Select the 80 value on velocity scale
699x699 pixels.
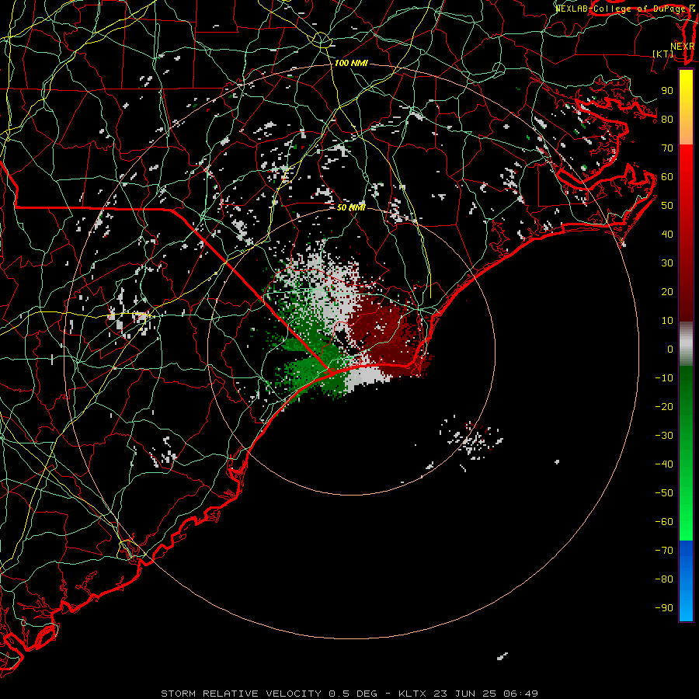[667, 120]
